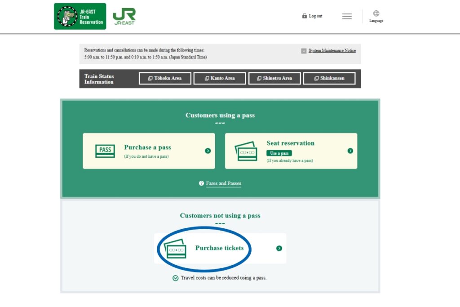460x307 pixels.
Task: Open the Fares and Passes link
Action: (223, 183)
